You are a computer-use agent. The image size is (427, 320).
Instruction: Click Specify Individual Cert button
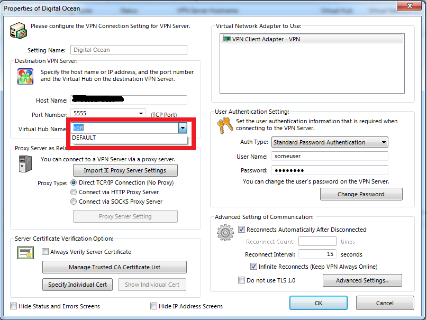pos(78,285)
